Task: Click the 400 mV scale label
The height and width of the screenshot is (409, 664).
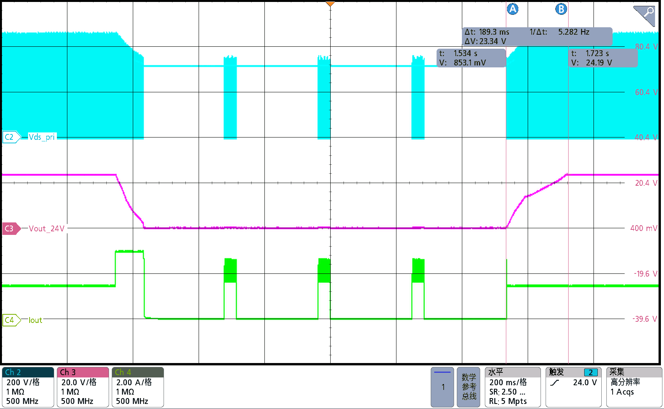Action: [644, 228]
